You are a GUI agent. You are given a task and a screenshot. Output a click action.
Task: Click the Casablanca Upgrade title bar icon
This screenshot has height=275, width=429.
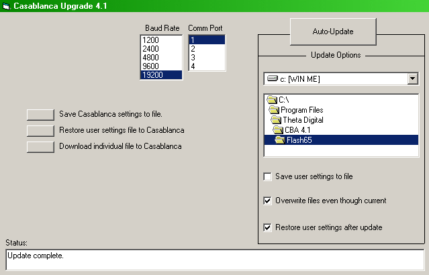[7, 6]
